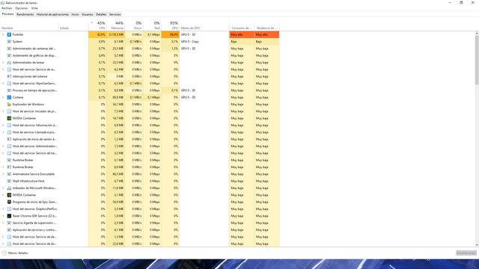
Task: Click the System process icon
Action: [x=9, y=42]
